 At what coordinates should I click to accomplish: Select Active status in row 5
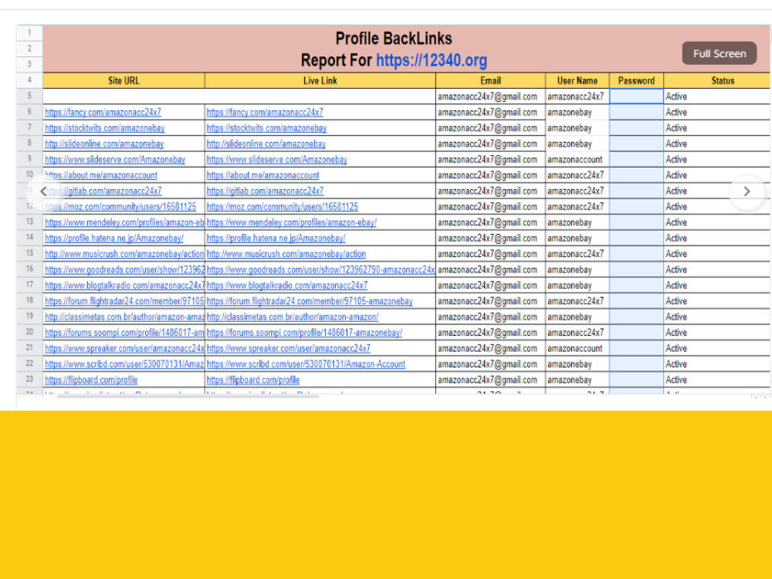717,96
